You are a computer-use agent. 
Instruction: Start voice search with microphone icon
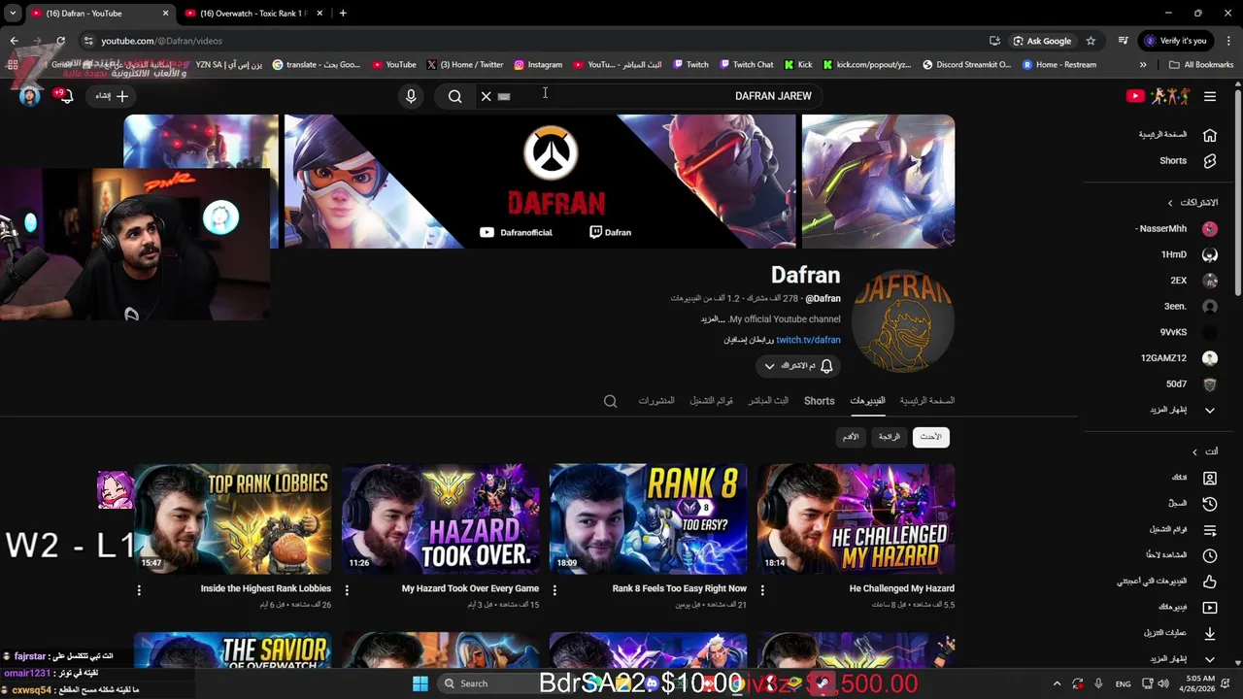point(411,96)
